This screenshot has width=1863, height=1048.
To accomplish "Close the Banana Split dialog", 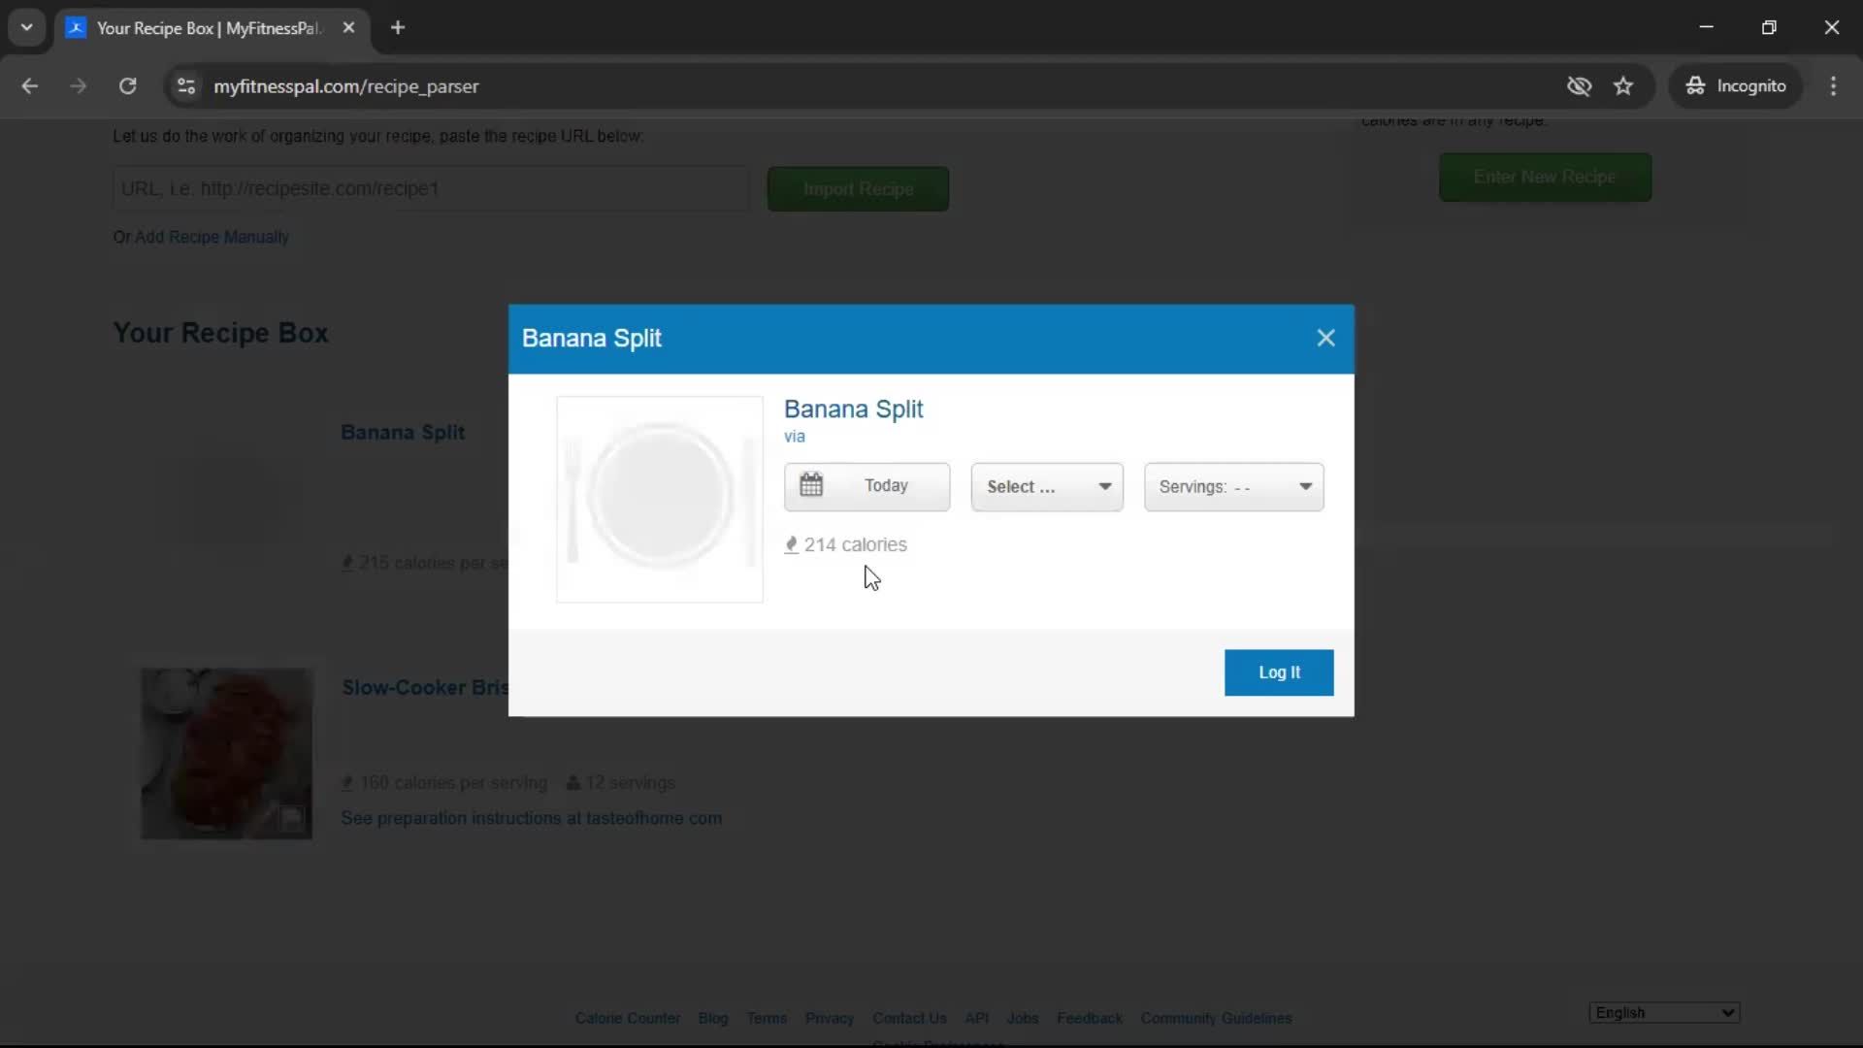I will tap(1325, 338).
